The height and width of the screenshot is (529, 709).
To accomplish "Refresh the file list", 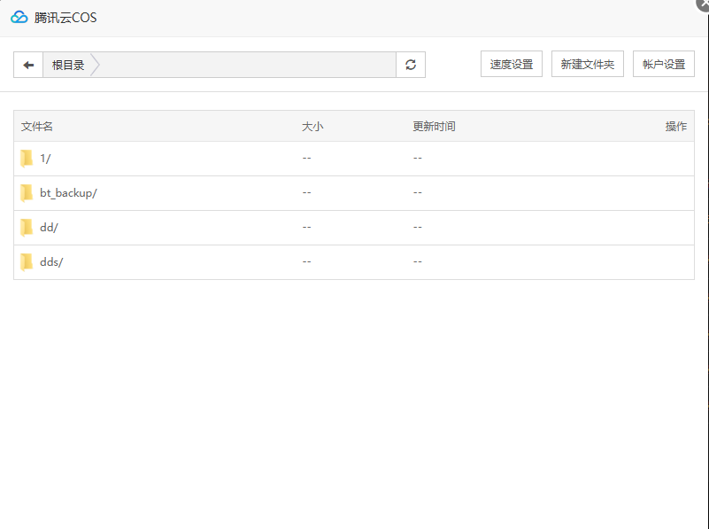I will [411, 65].
